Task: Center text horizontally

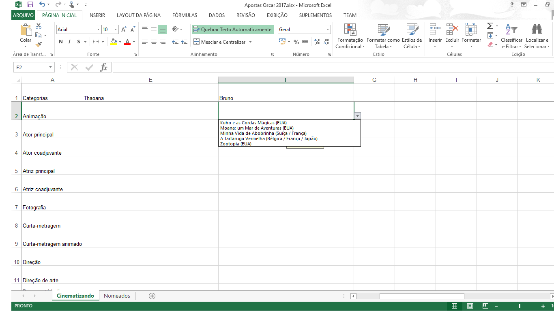Action: [154, 42]
